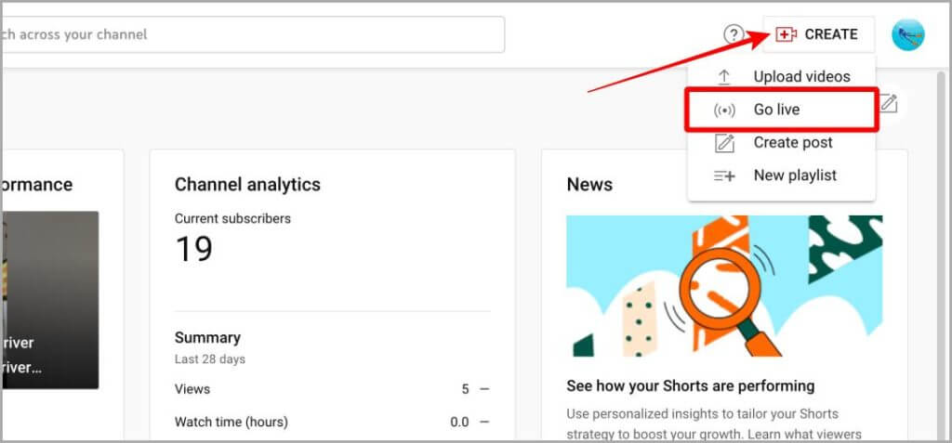
Task: Click the Watch time (hours) row label
Action: [x=231, y=422]
